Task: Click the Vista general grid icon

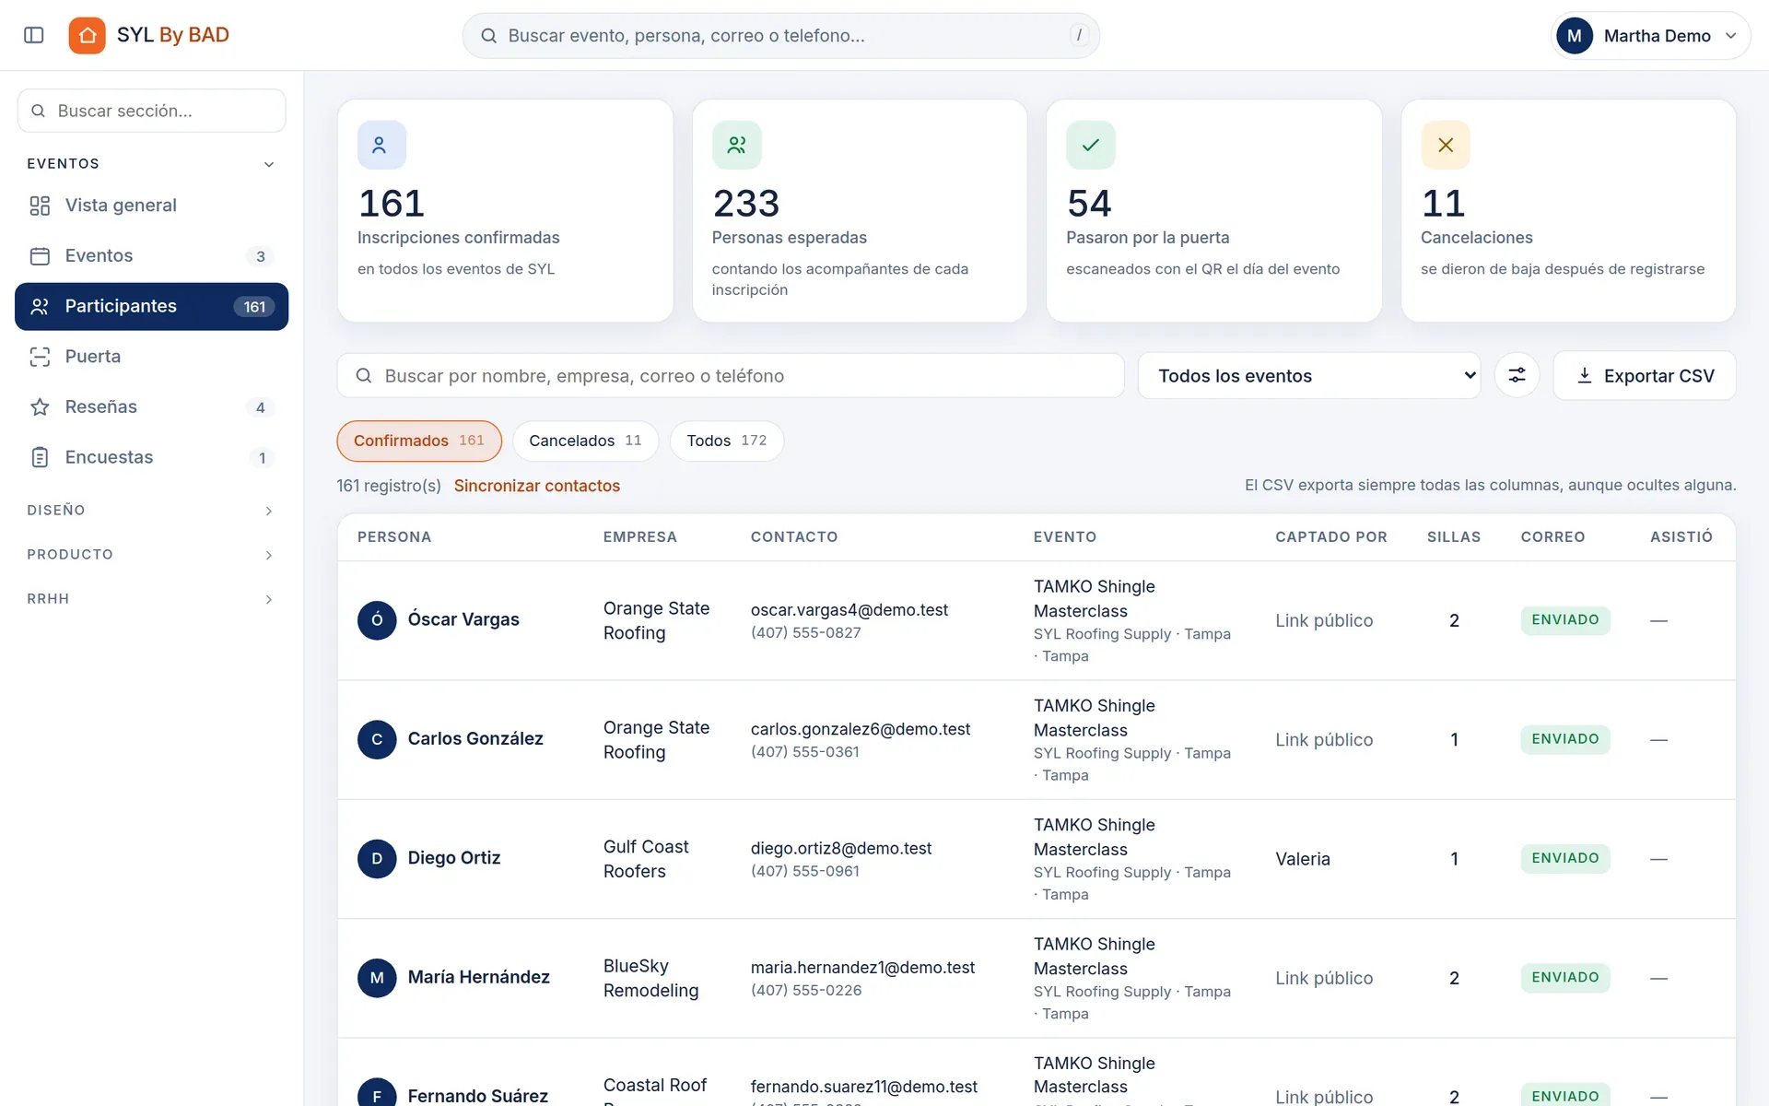Action: point(40,206)
